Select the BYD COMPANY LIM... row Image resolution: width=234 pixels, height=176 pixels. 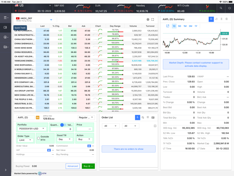(x=86, y=82)
